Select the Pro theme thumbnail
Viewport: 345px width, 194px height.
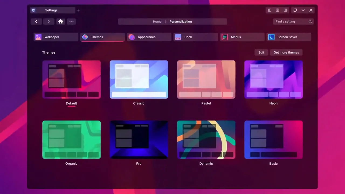[139, 140]
